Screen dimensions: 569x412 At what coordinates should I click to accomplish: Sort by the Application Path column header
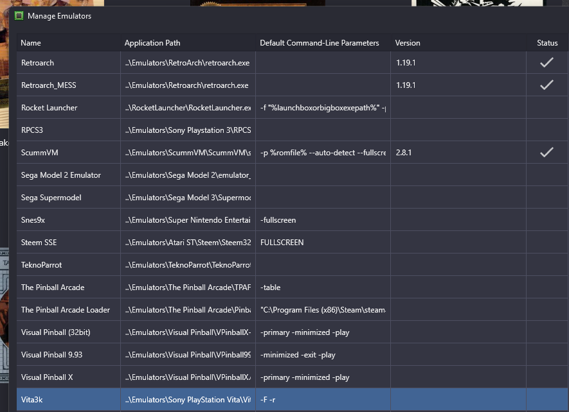pos(152,43)
